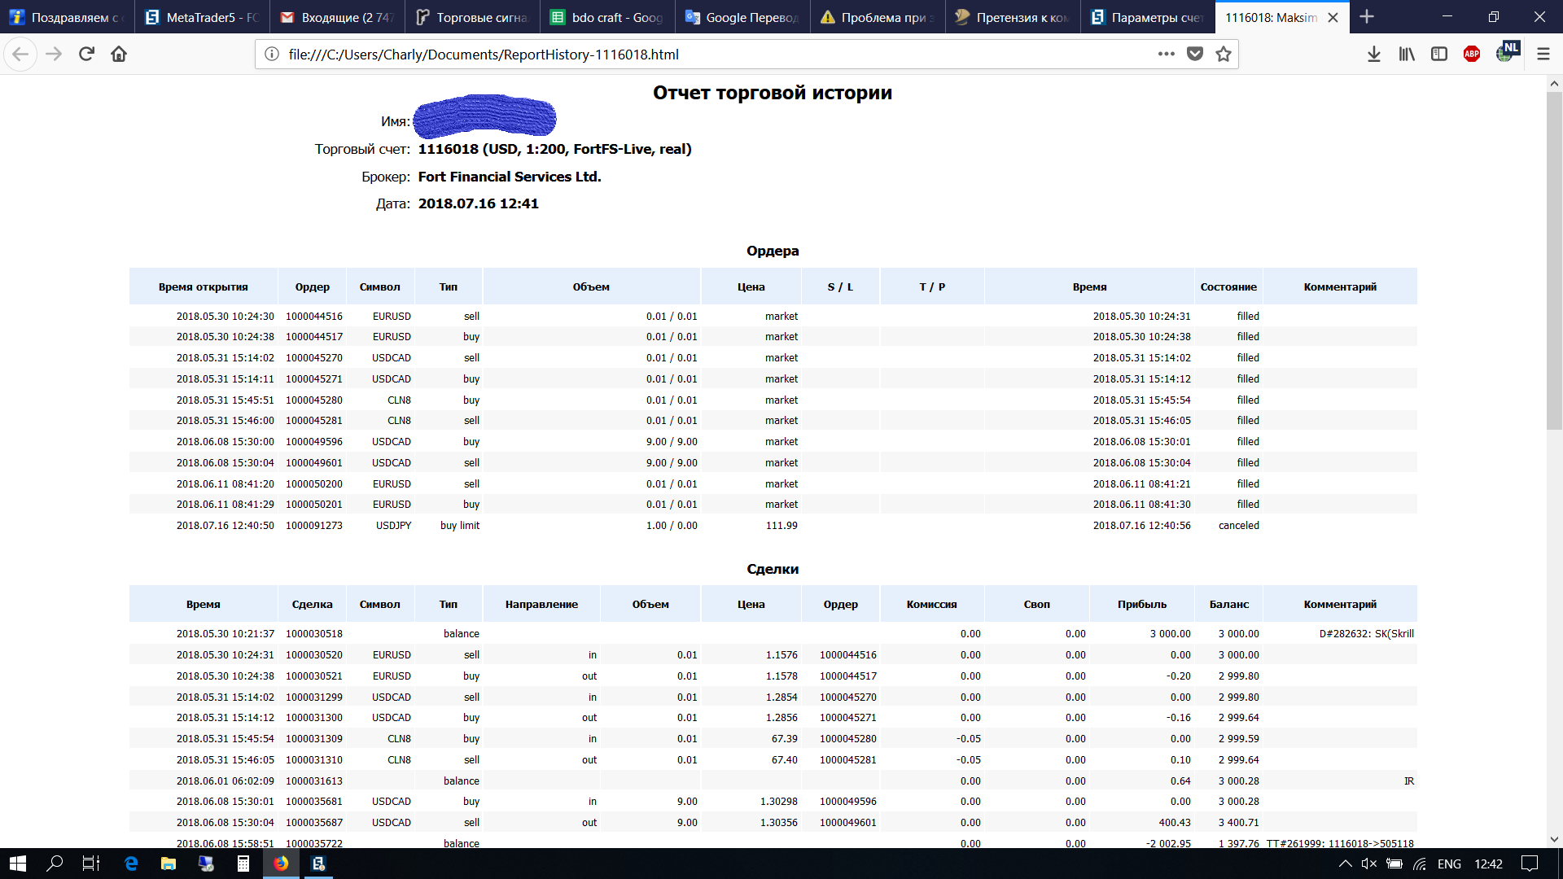Click the Отчет торговой истории heading
The image size is (1563, 879).
point(773,93)
